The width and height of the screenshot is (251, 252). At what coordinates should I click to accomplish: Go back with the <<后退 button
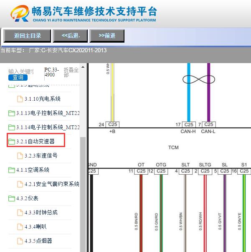tap(70, 36)
